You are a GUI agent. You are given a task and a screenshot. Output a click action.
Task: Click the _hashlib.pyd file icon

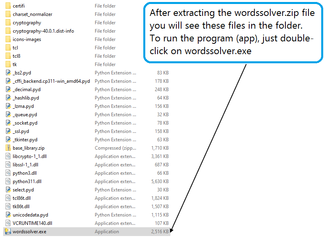8,98
